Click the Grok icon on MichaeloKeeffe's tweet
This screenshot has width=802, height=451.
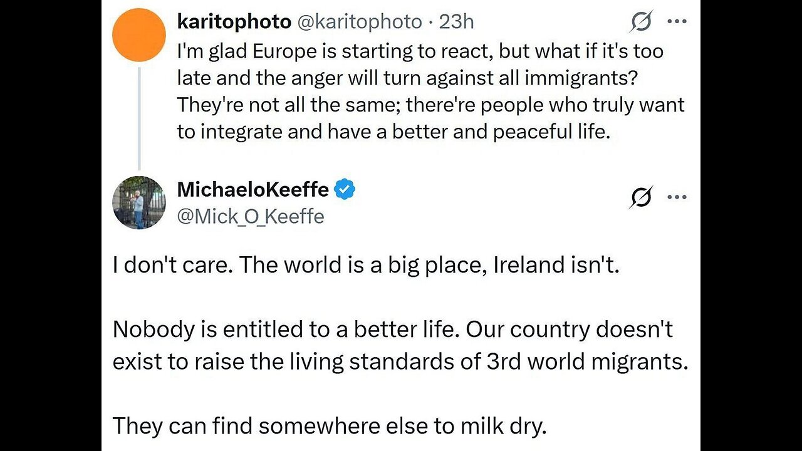[640, 197]
